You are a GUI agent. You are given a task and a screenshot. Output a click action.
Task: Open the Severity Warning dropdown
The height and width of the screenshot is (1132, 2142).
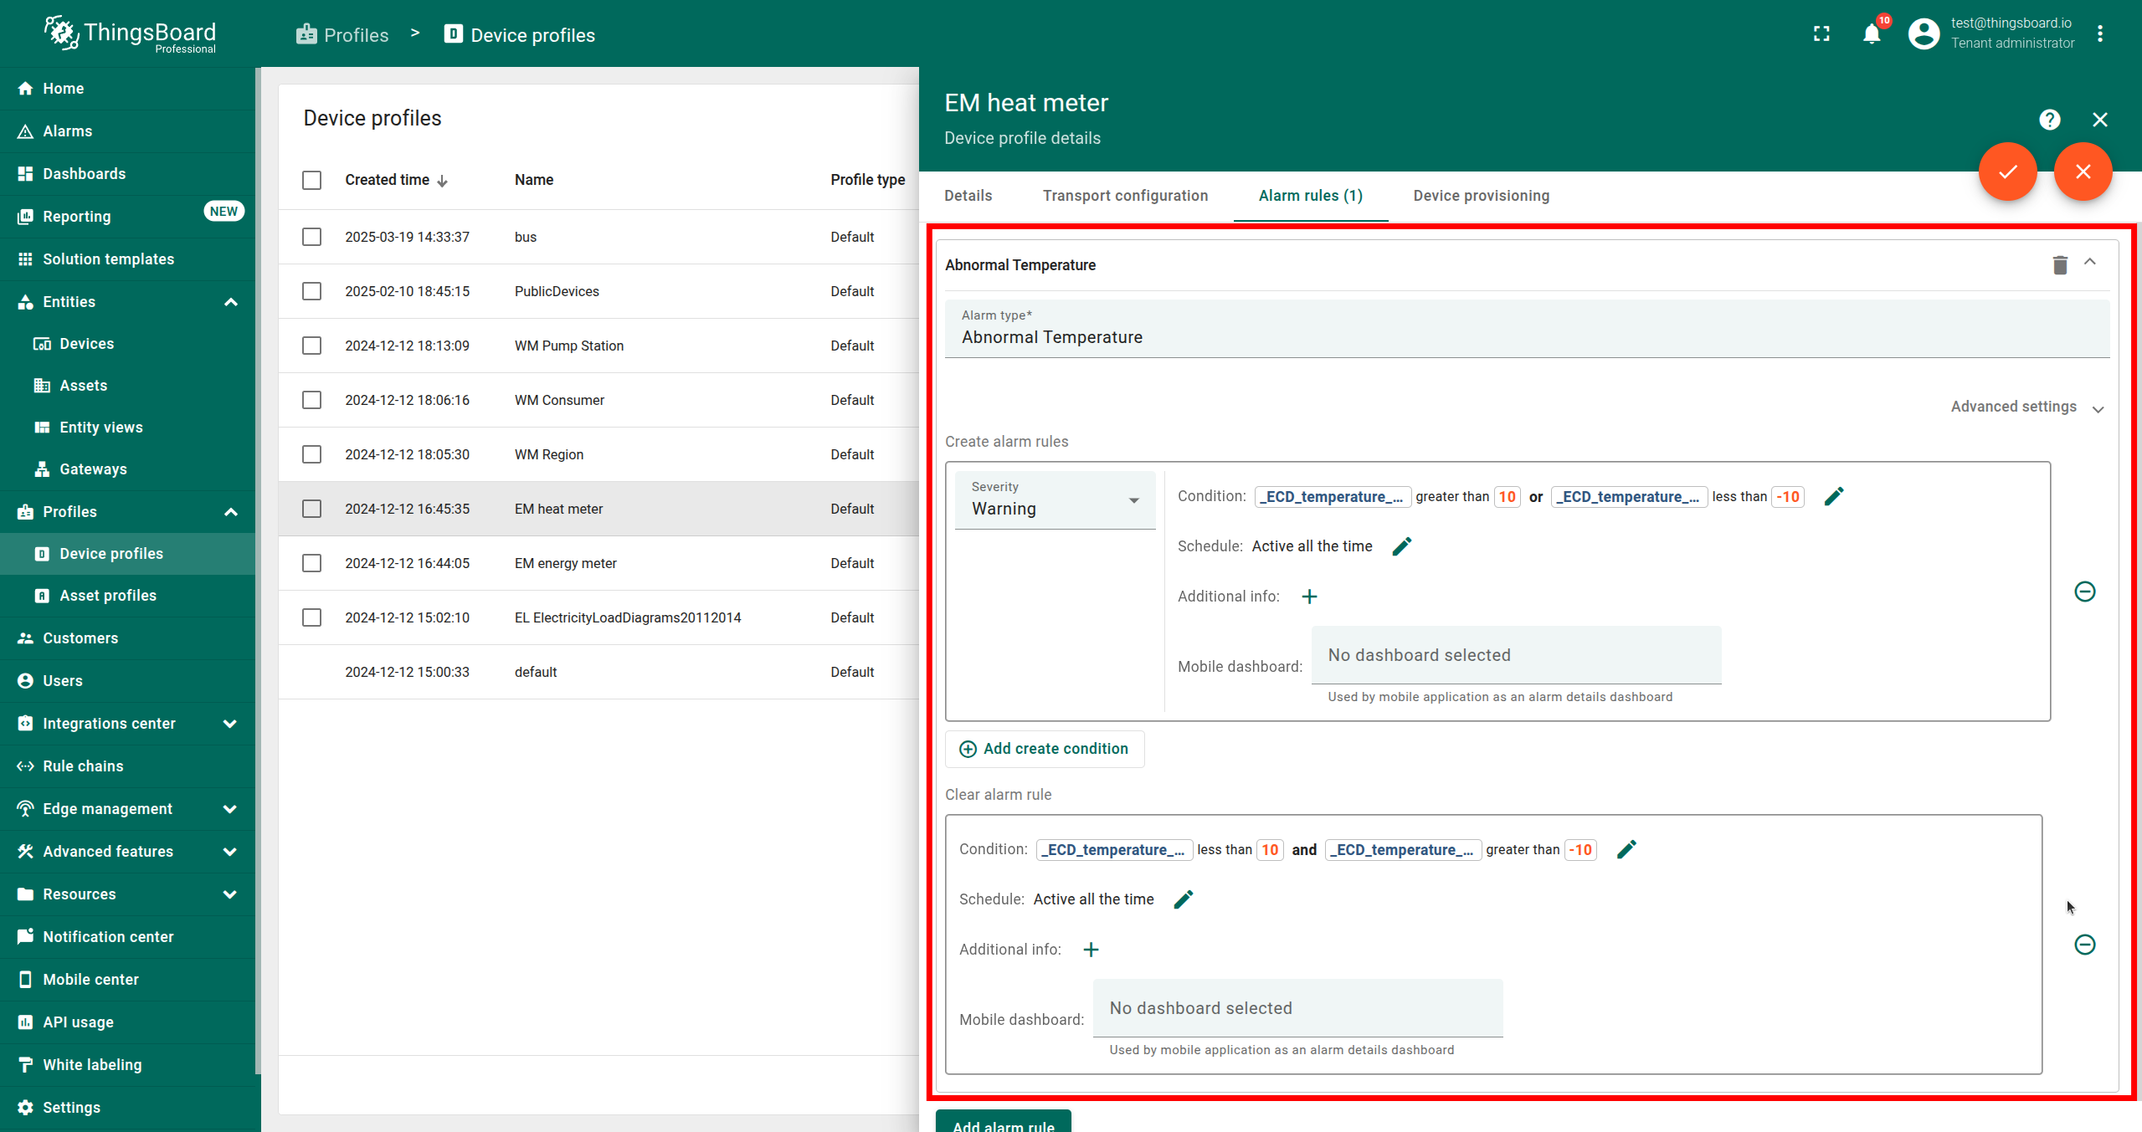pyautogui.click(x=1055, y=500)
